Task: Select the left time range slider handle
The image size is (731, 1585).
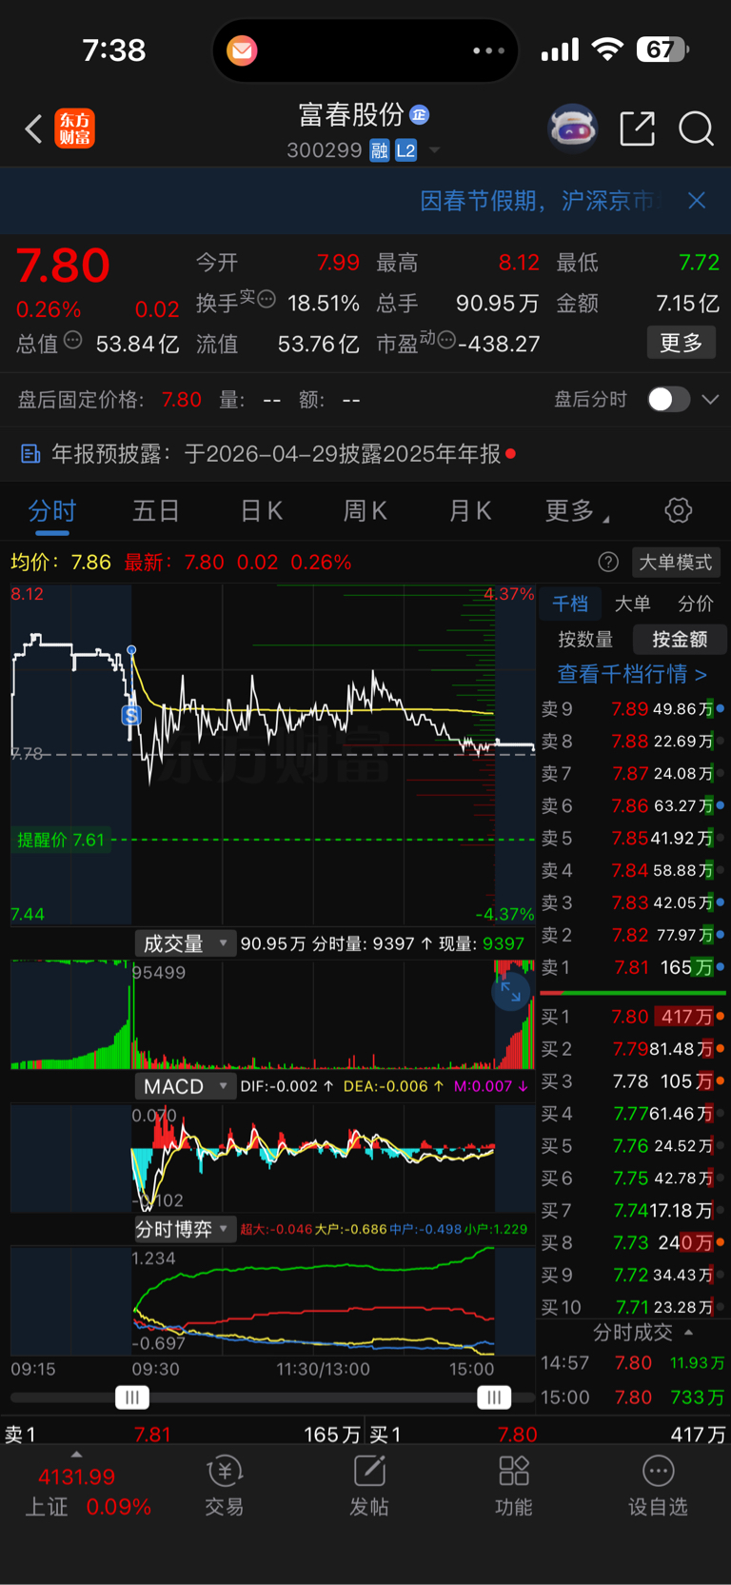Action: point(132,1397)
